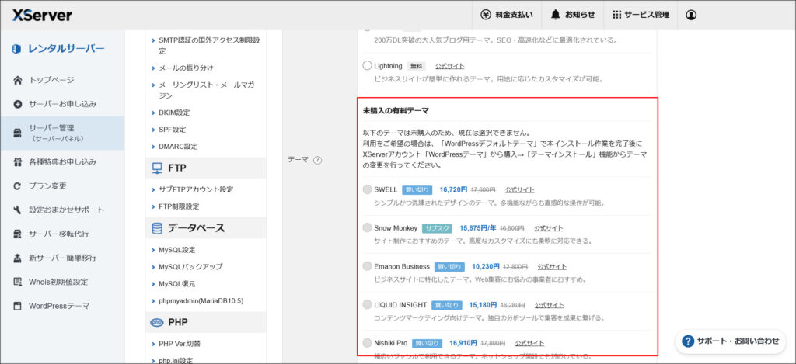
Task: Open DKIM設定 link
Action: [174, 113]
